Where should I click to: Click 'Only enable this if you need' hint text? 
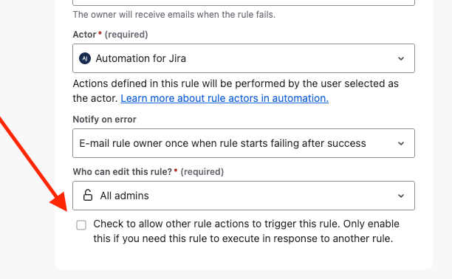tap(246, 231)
